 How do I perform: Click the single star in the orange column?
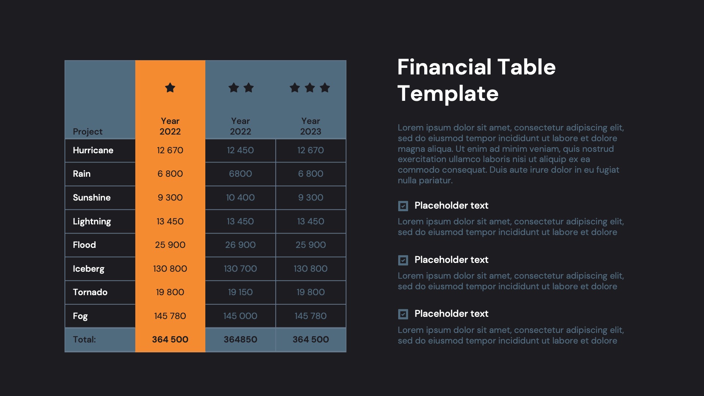point(170,88)
